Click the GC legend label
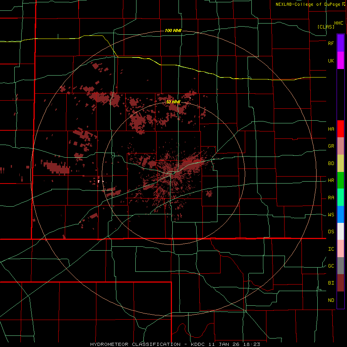 tap(331, 266)
